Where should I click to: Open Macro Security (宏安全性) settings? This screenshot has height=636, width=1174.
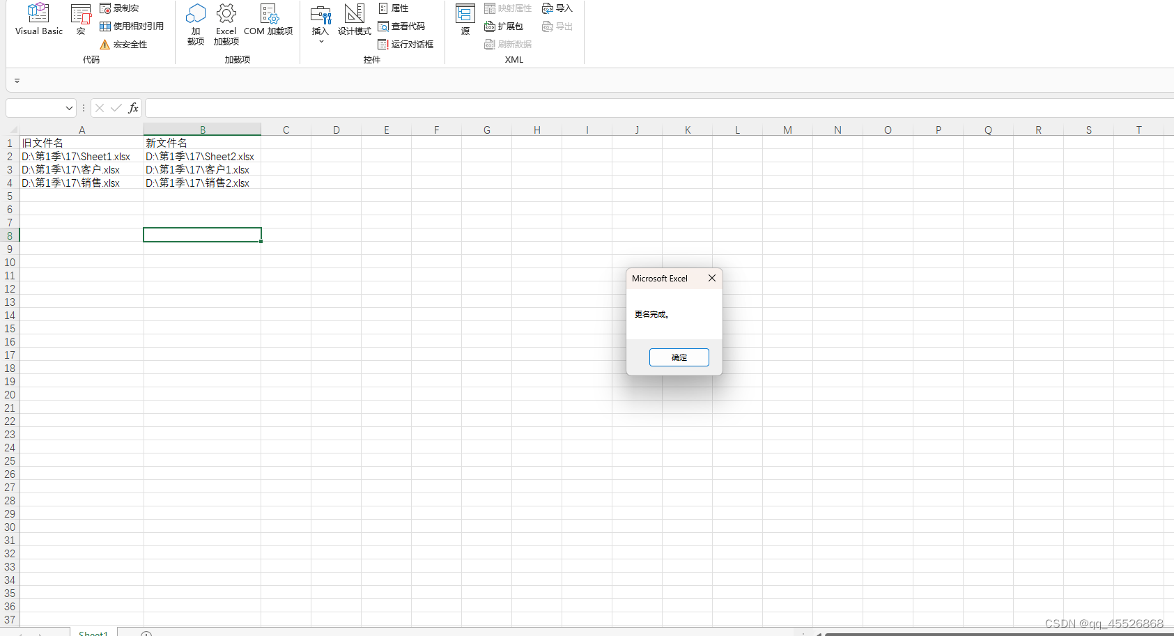coord(123,45)
